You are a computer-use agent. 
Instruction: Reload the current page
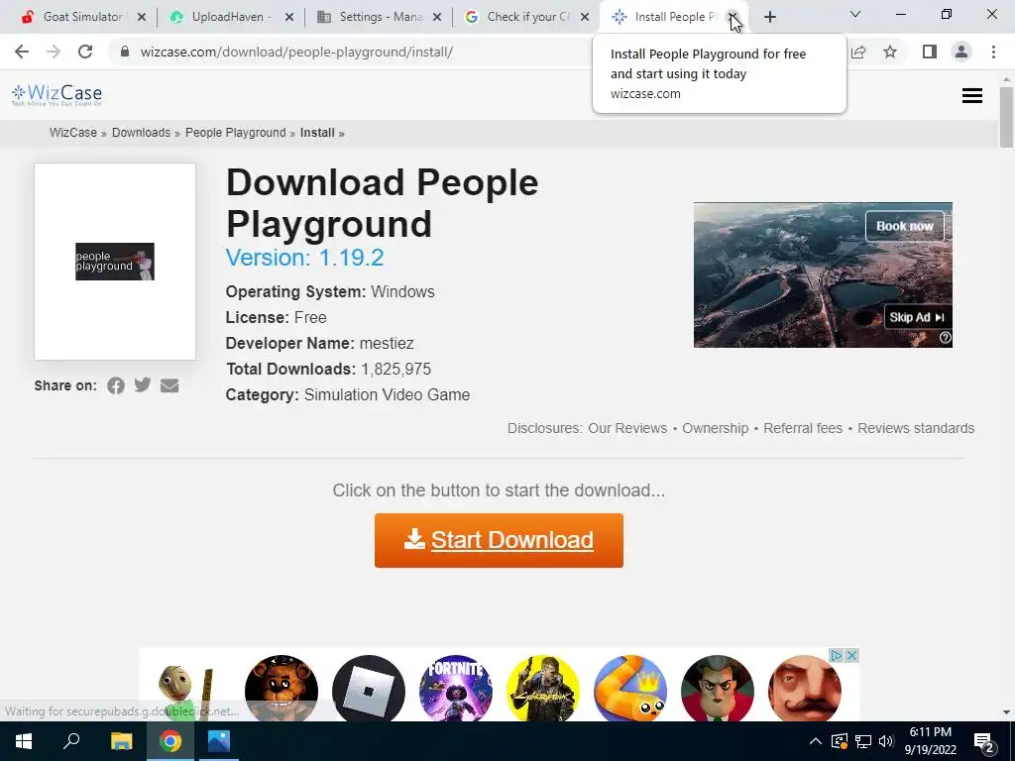pos(85,52)
